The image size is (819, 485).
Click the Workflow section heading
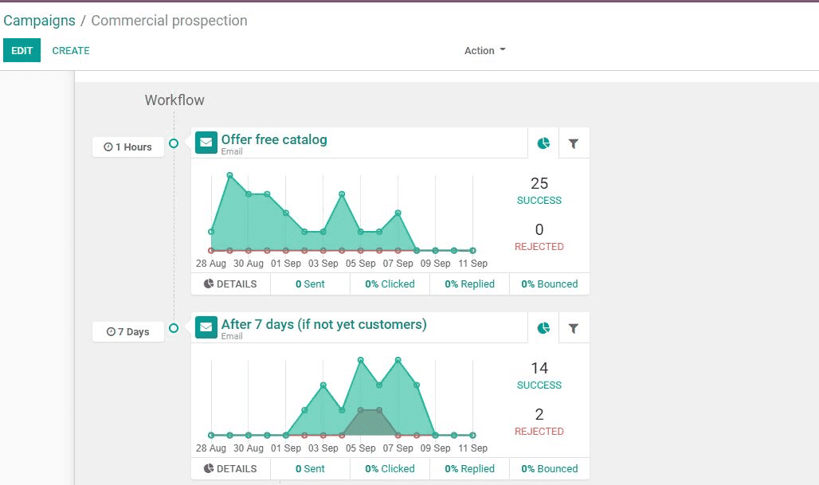pos(174,100)
